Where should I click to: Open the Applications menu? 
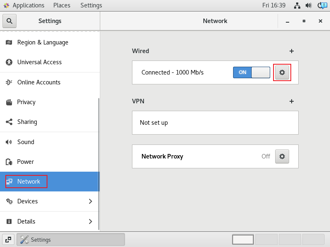pyautogui.click(x=28, y=5)
